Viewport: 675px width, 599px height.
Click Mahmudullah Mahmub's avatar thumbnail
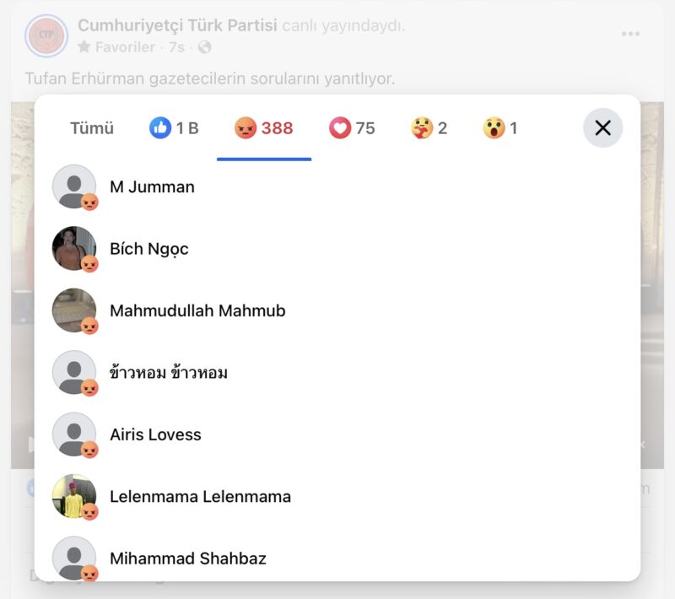coord(74,310)
